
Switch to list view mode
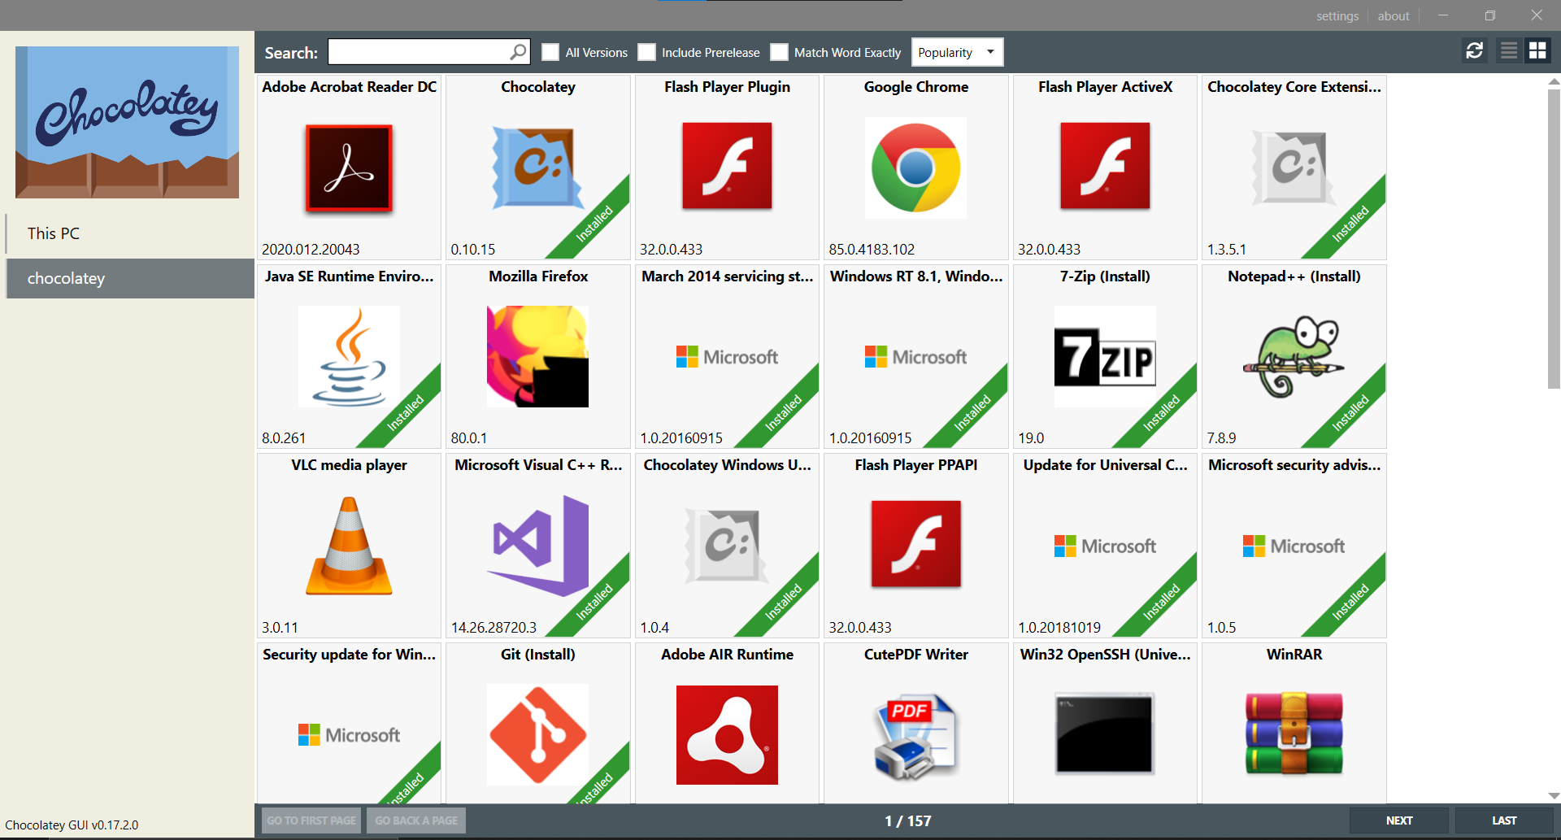point(1509,51)
